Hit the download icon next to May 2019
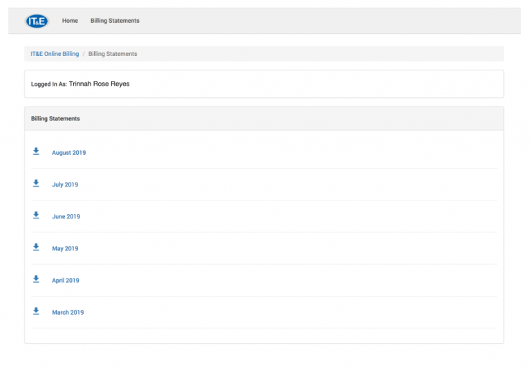Image resolution: width=531 pixels, height=374 pixels. (36, 247)
